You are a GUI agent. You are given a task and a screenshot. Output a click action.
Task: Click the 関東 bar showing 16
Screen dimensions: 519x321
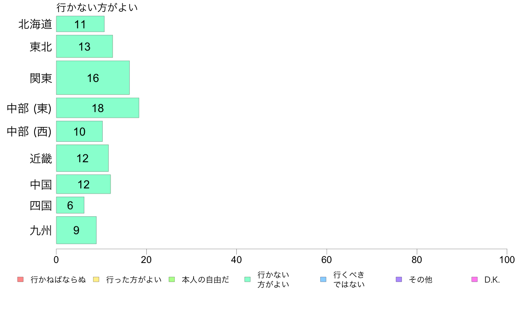pyautogui.click(x=93, y=78)
